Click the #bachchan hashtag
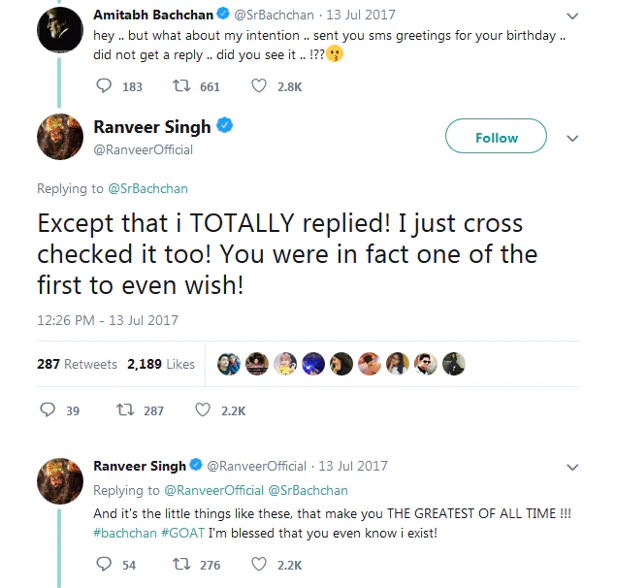The height and width of the screenshot is (588, 617). [x=125, y=531]
